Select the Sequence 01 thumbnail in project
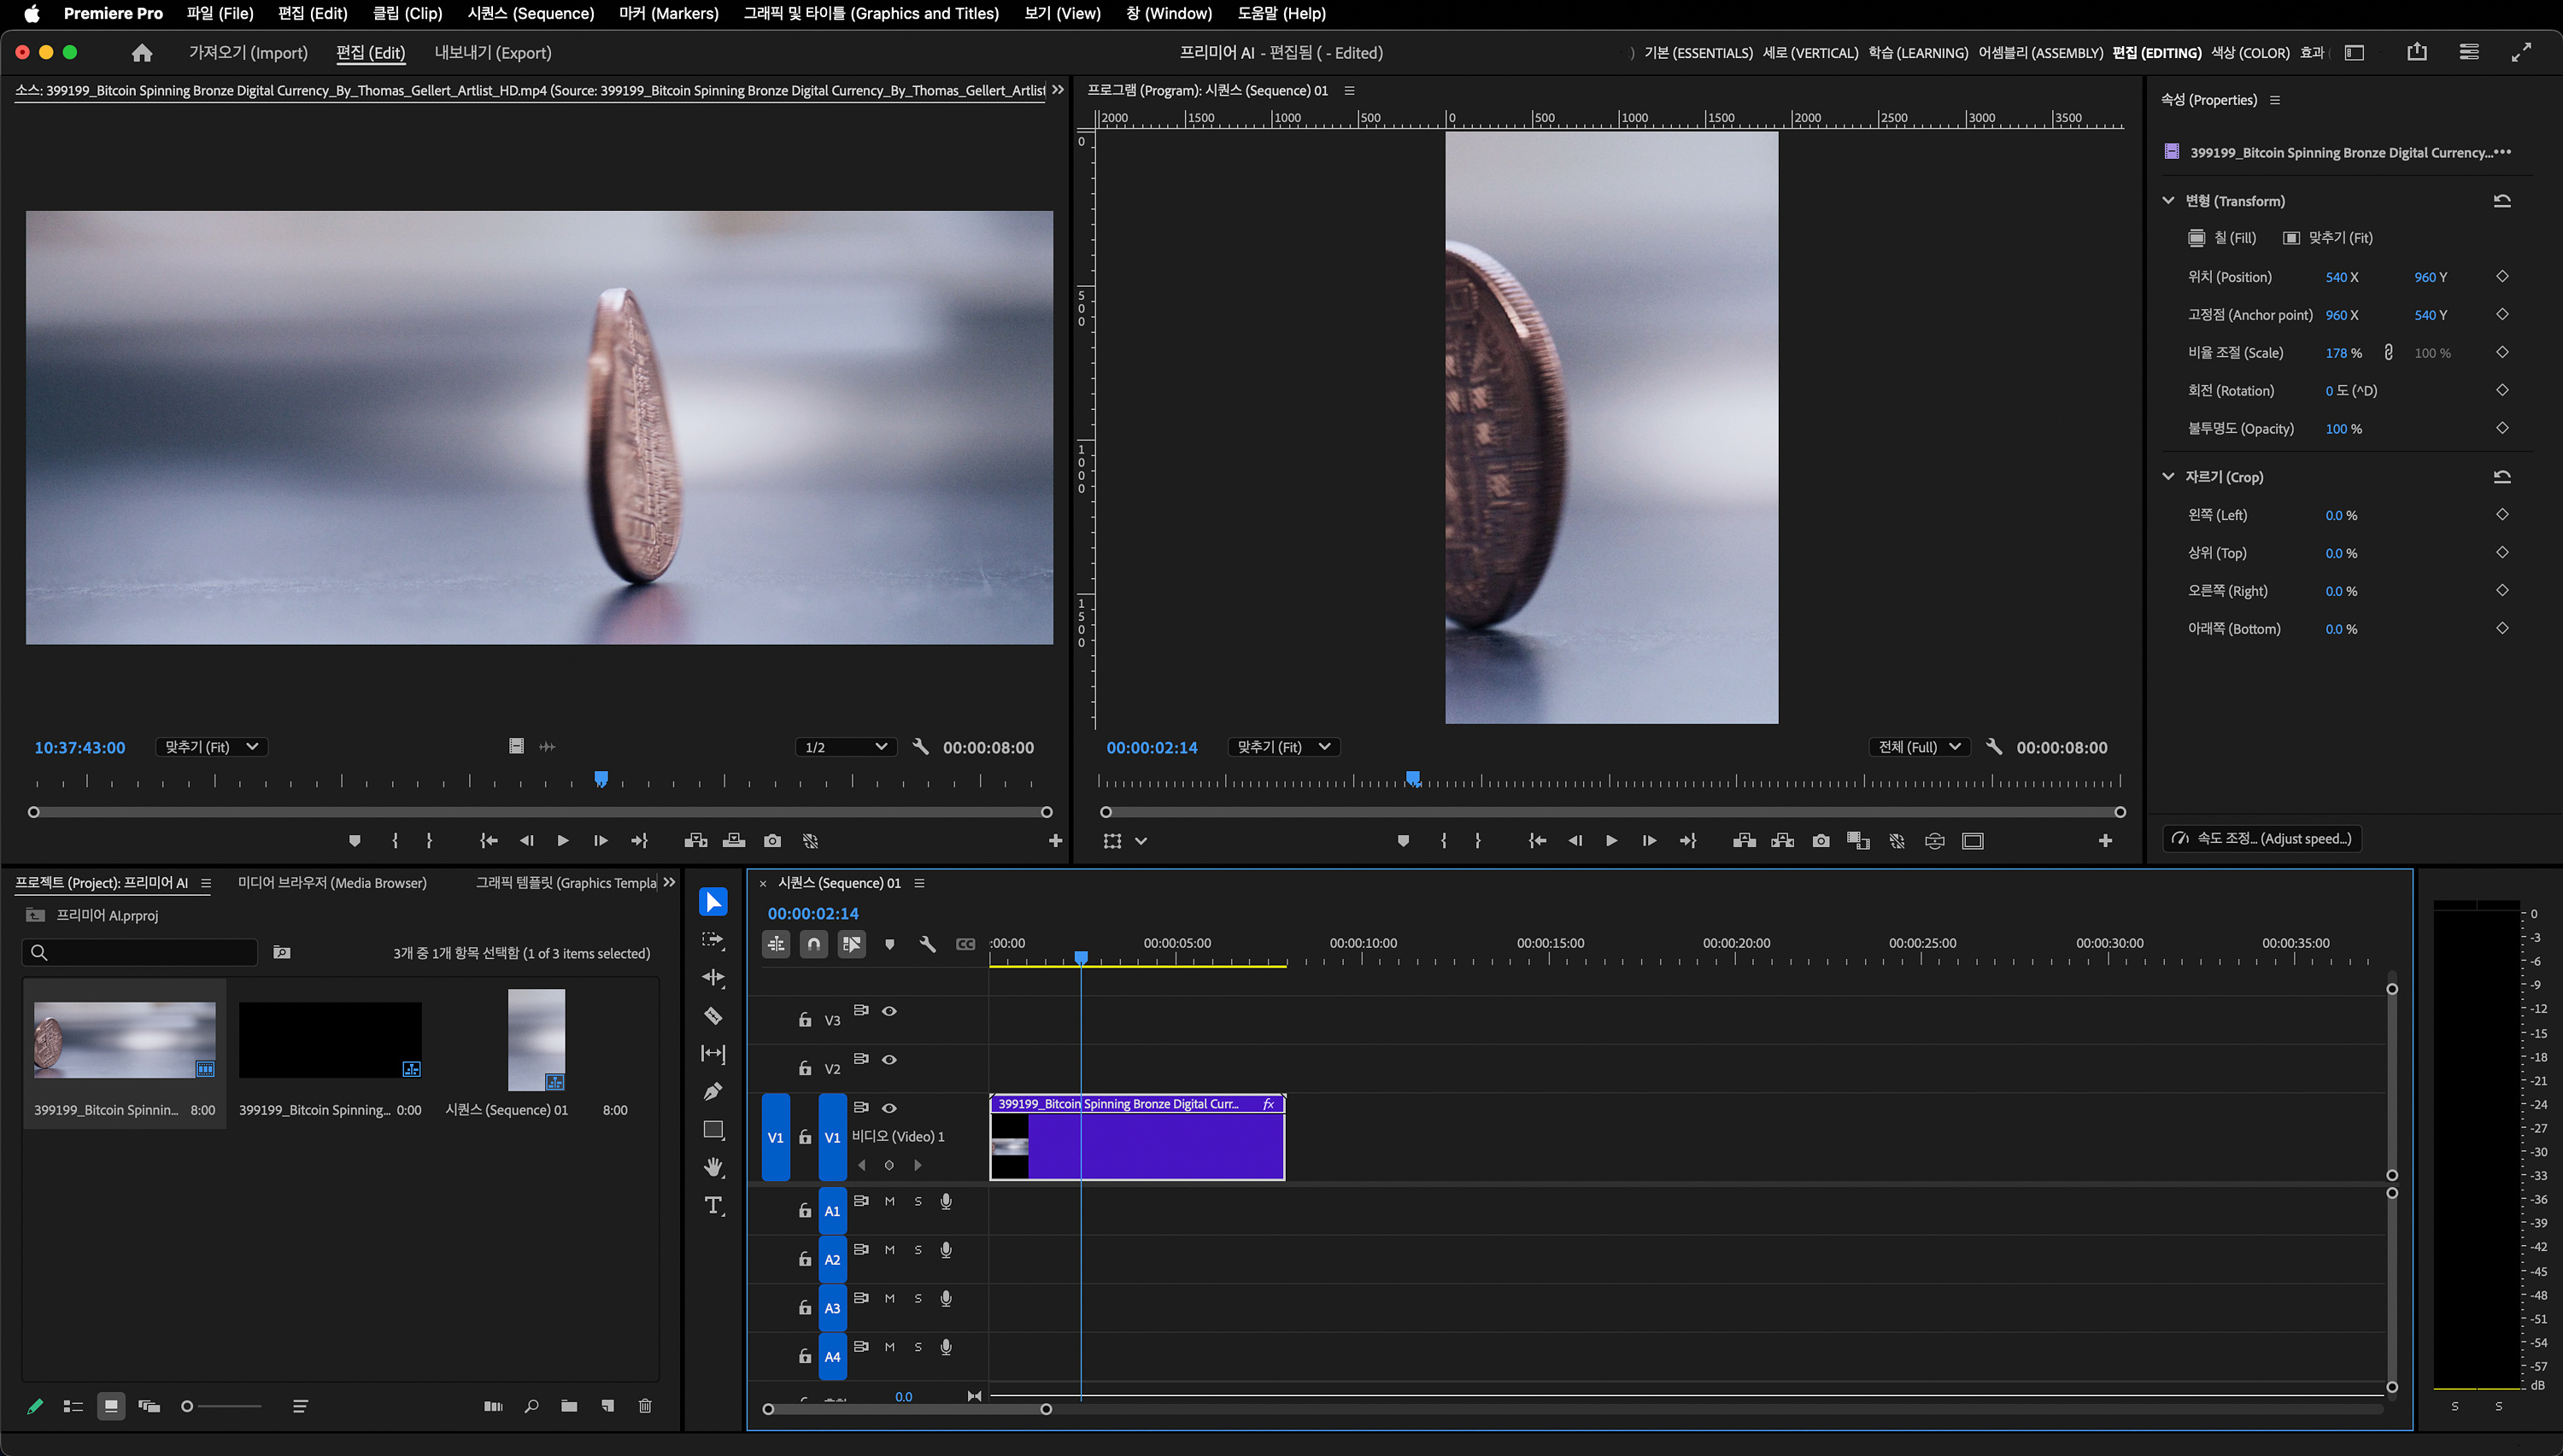The height and width of the screenshot is (1456, 2563). pyautogui.click(x=537, y=1040)
